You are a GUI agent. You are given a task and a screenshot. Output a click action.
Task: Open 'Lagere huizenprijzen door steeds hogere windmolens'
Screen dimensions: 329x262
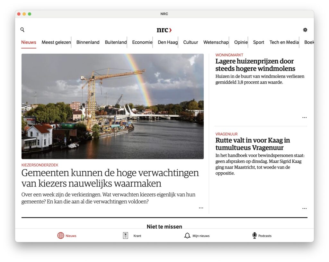point(255,65)
